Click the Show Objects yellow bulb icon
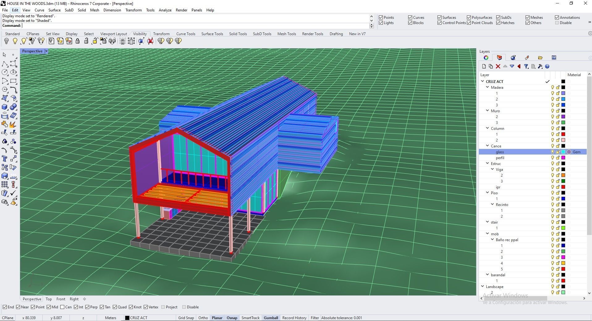 [x=15, y=41]
